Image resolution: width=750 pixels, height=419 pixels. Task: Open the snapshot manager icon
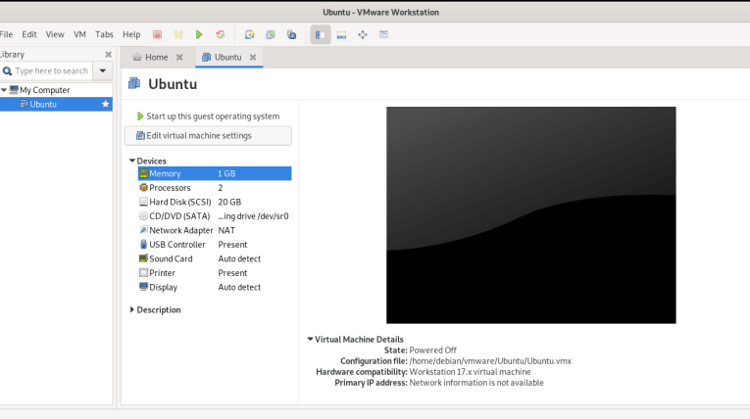point(291,34)
